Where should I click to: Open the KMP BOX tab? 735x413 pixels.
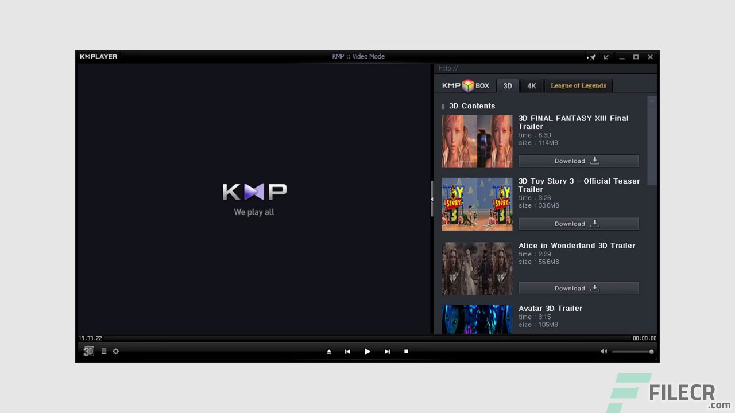click(x=465, y=86)
